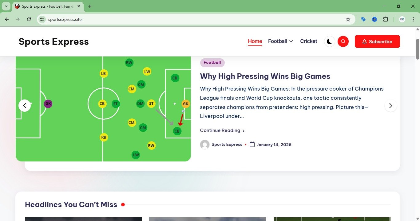The image size is (420, 221).
Task: Reload the page
Action: [x=29, y=19]
